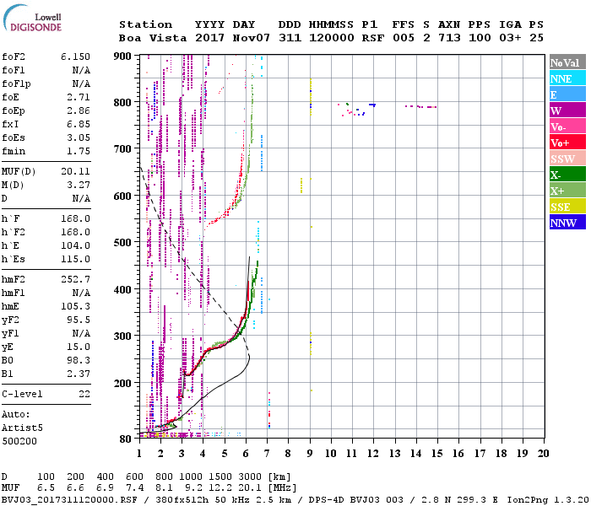Click the h`E value 104.0
The width and height of the screenshot is (591, 506).
pos(75,245)
